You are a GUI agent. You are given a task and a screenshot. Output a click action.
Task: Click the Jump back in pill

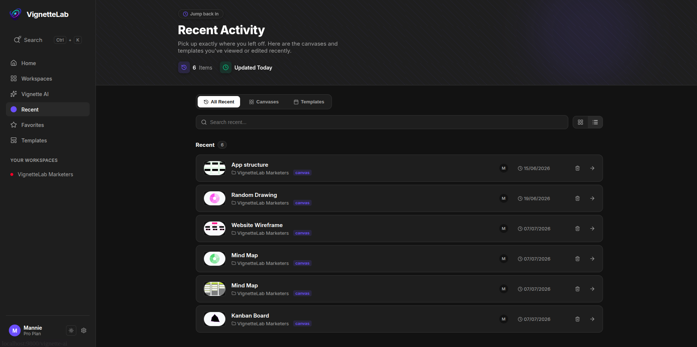[x=201, y=14]
